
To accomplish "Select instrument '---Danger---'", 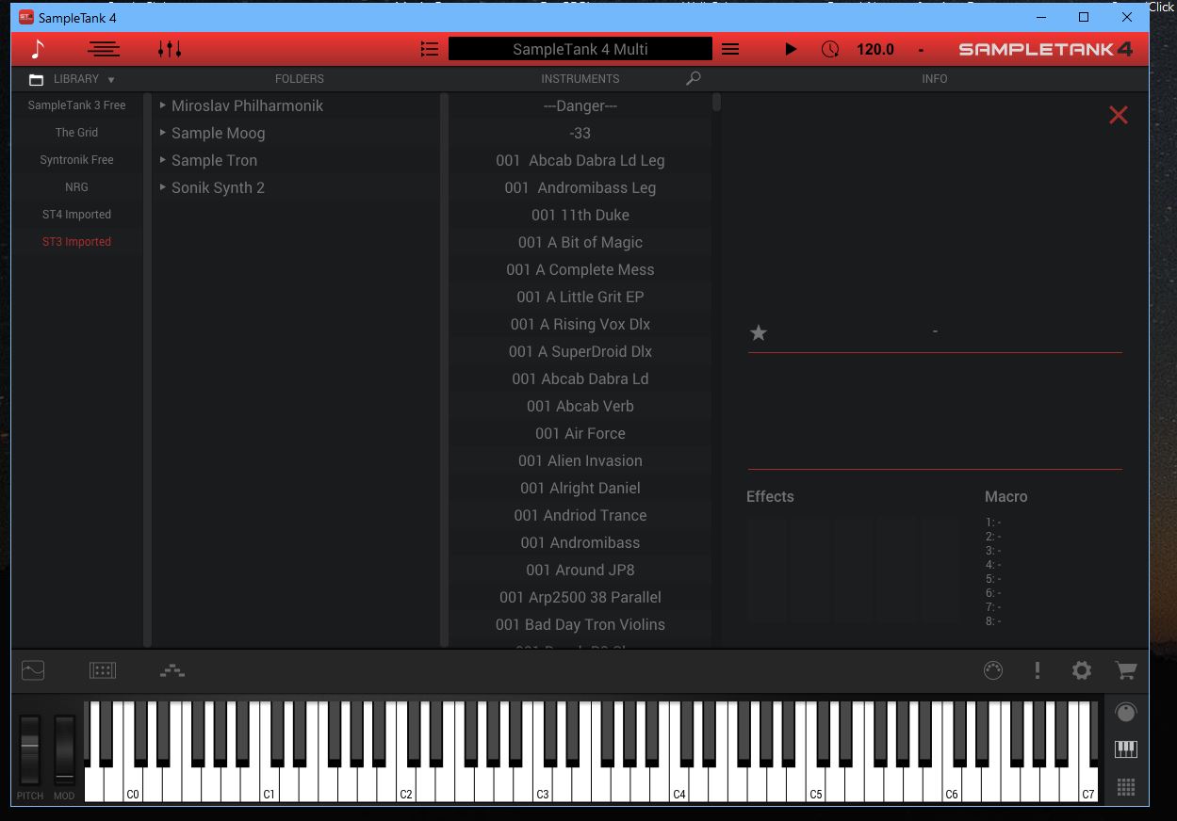I will pyautogui.click(x=580, y=105).
